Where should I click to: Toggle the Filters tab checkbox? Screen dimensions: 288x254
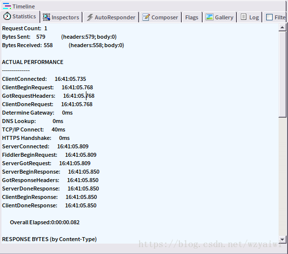tap(269, 17)
